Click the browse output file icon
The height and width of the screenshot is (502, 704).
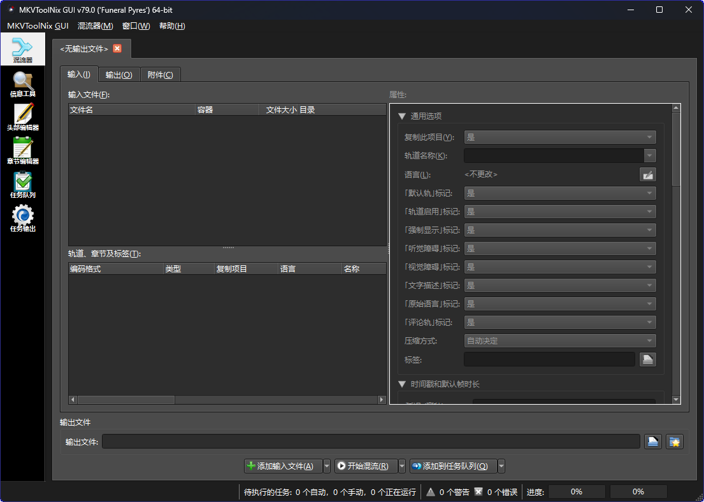[x=653, y=442]
